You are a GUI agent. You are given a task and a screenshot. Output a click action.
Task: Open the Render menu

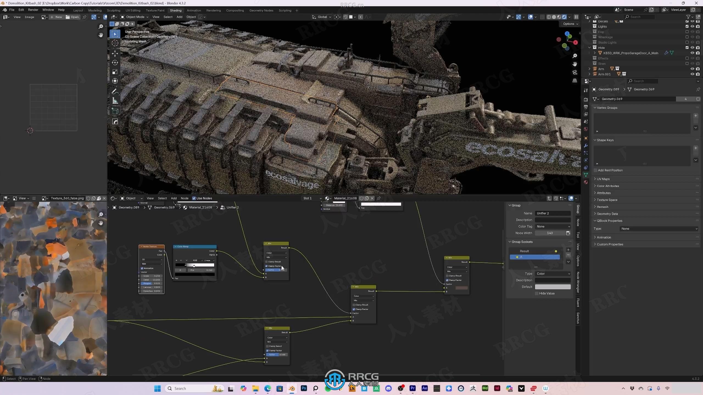point(33,10)
